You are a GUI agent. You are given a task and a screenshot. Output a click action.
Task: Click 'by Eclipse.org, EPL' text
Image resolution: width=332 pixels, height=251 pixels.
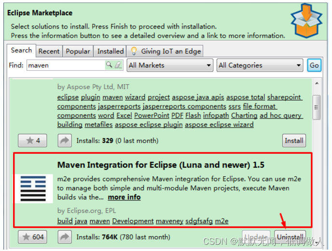pos(86,211)
